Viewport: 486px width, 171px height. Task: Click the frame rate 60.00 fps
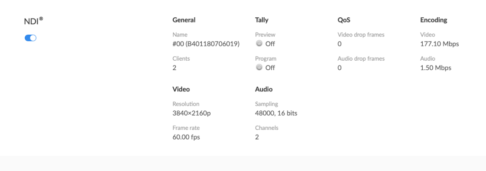(186, 137)
